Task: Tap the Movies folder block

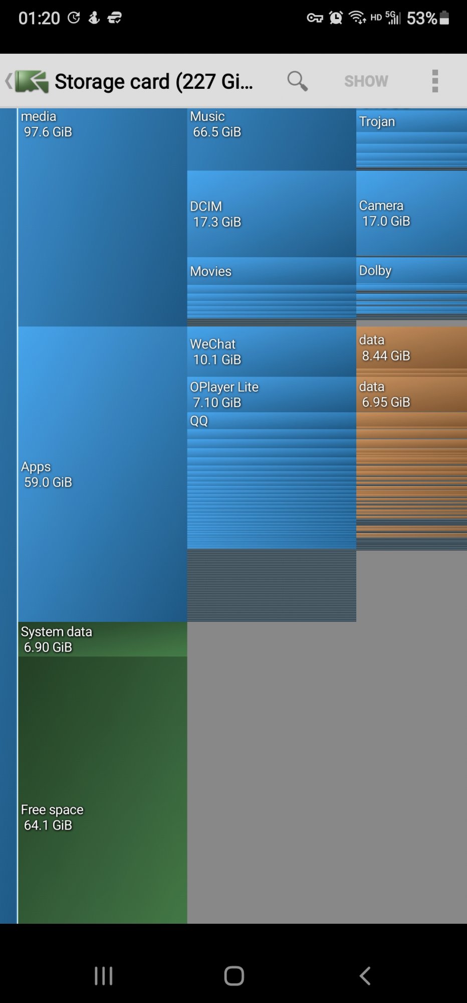Action: (x=271, y=271)
